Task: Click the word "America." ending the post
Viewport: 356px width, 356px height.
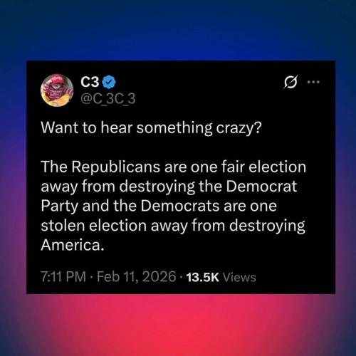Action: (73, 245)
